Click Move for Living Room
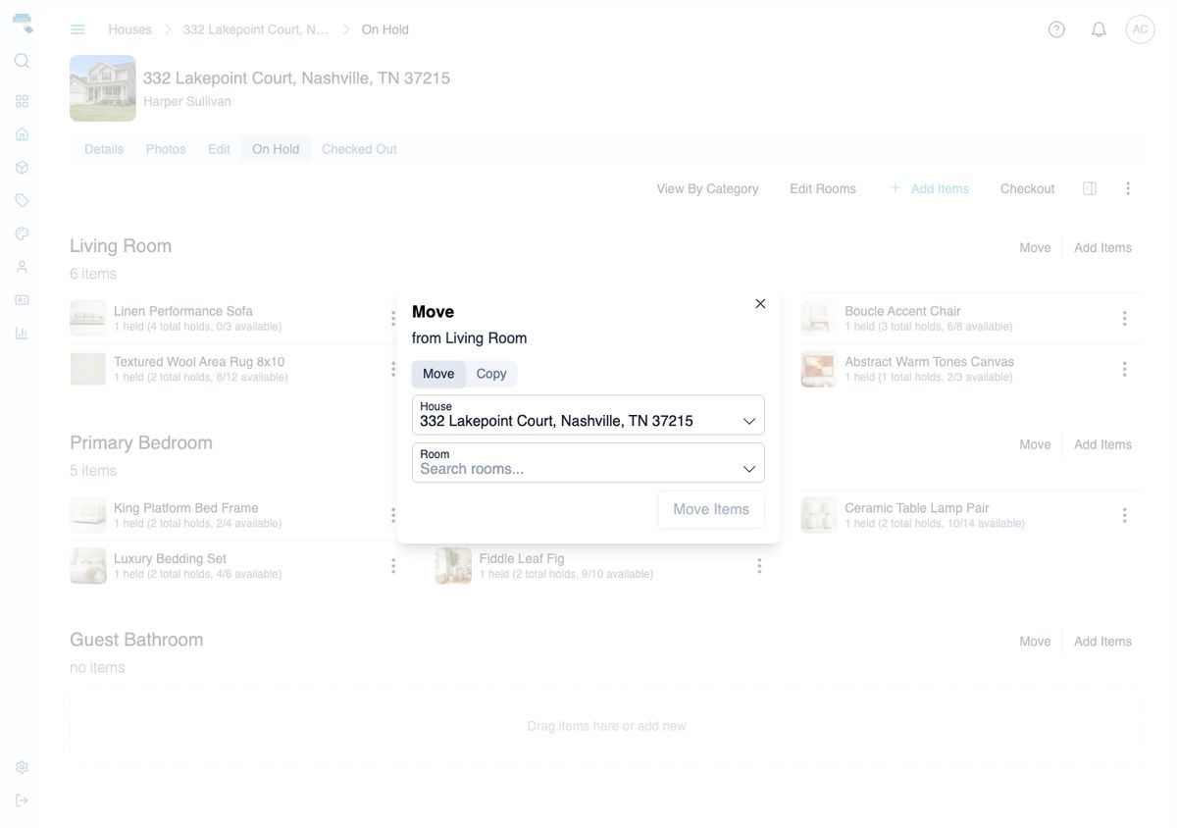Screen dimensions: 1177x828 [x=1035, y=248]
